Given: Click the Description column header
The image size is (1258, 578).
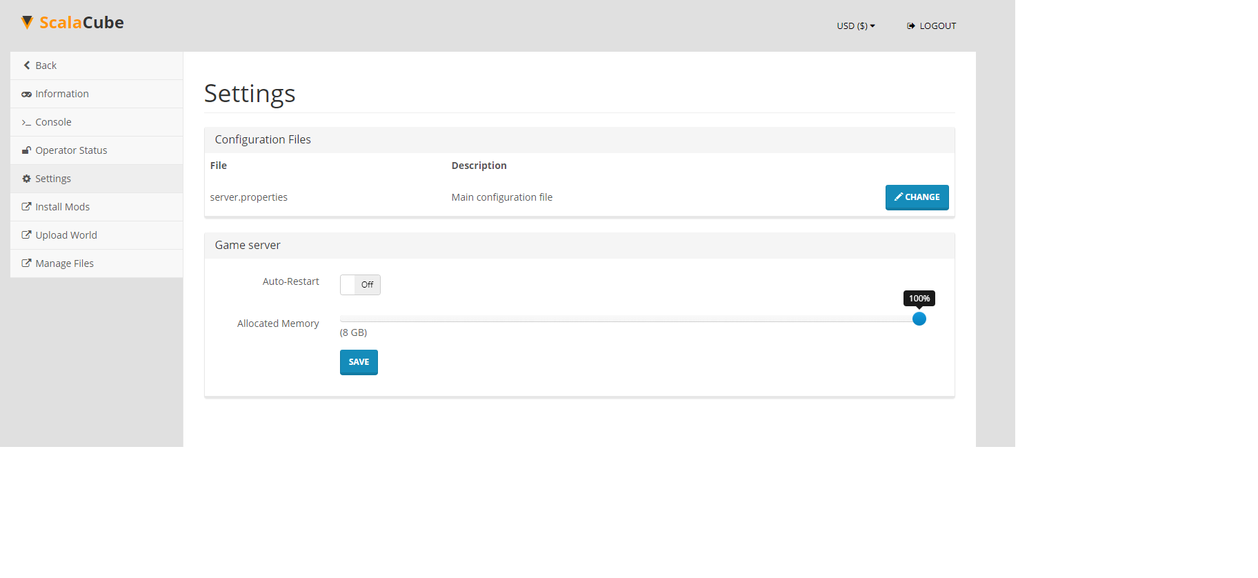Looking at the screenshot, I should (x=479, y=166).
